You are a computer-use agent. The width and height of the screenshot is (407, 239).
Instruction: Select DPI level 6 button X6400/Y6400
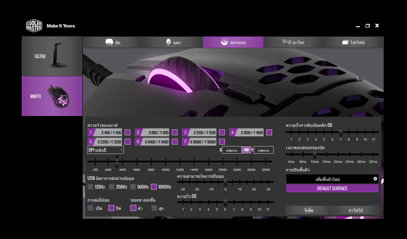(x=152, y=142)
